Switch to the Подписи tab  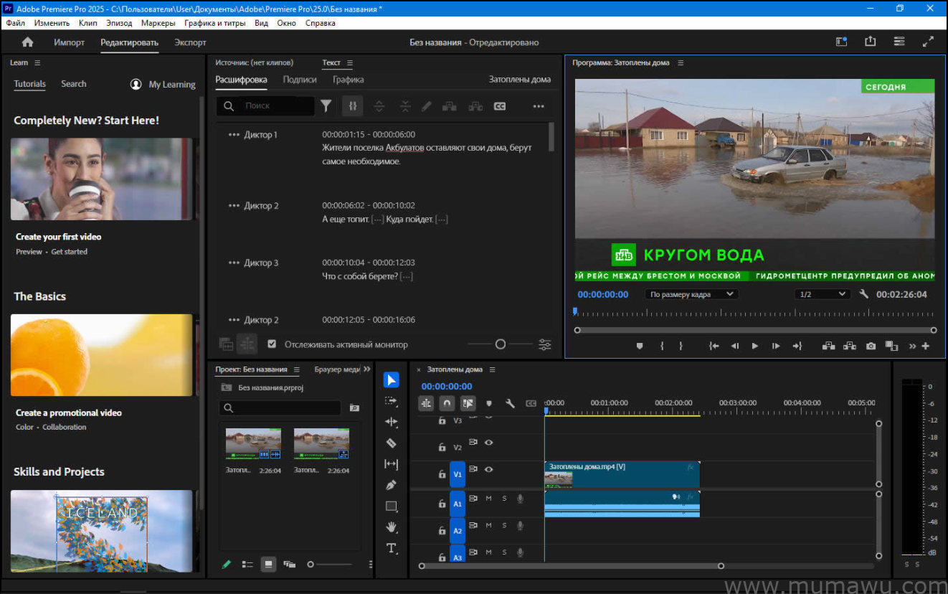point(299,79)
